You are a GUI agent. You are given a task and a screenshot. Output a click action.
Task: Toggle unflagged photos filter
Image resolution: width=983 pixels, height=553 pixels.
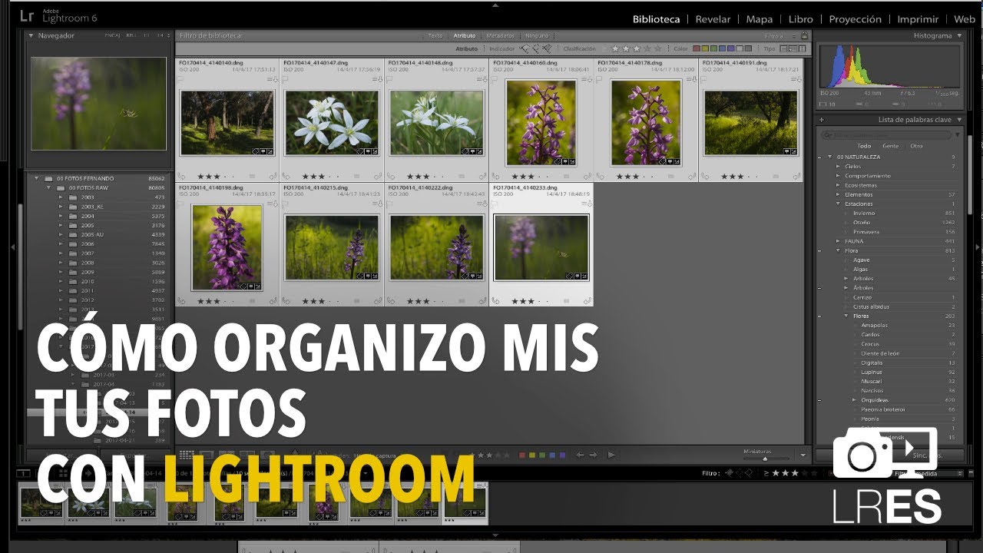click(535, 48)
